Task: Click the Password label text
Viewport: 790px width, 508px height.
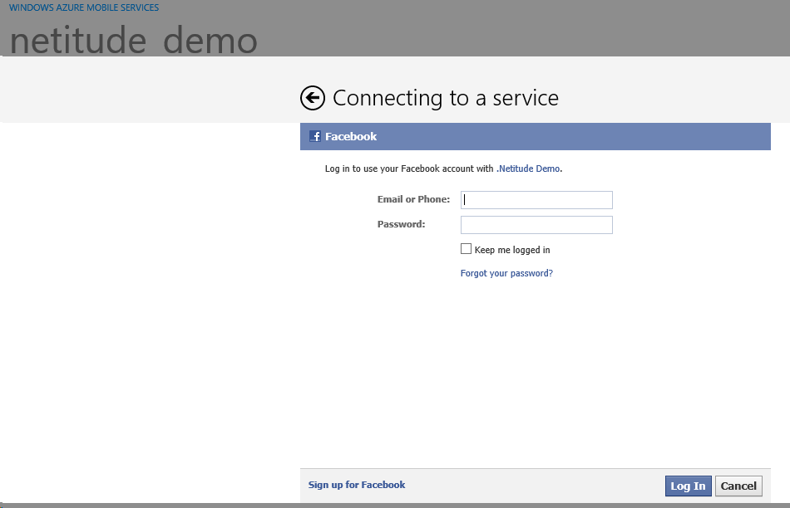Action: [x=401, y=224]
